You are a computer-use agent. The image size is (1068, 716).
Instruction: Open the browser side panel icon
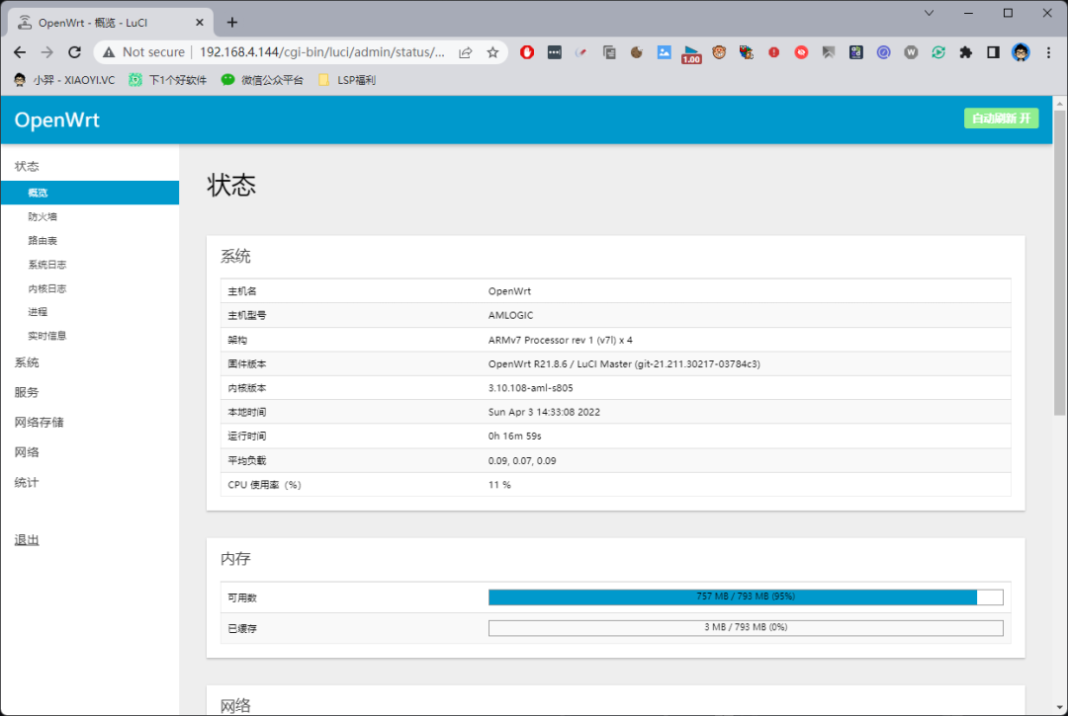(x=993, y=52)
